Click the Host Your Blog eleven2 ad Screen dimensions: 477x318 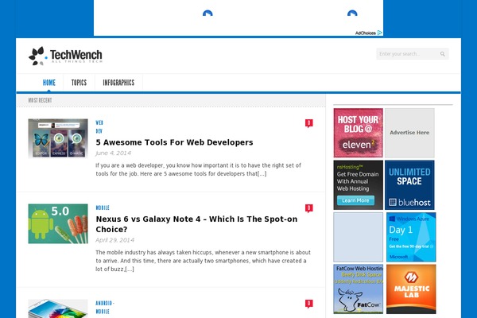(x=358, y=133)
